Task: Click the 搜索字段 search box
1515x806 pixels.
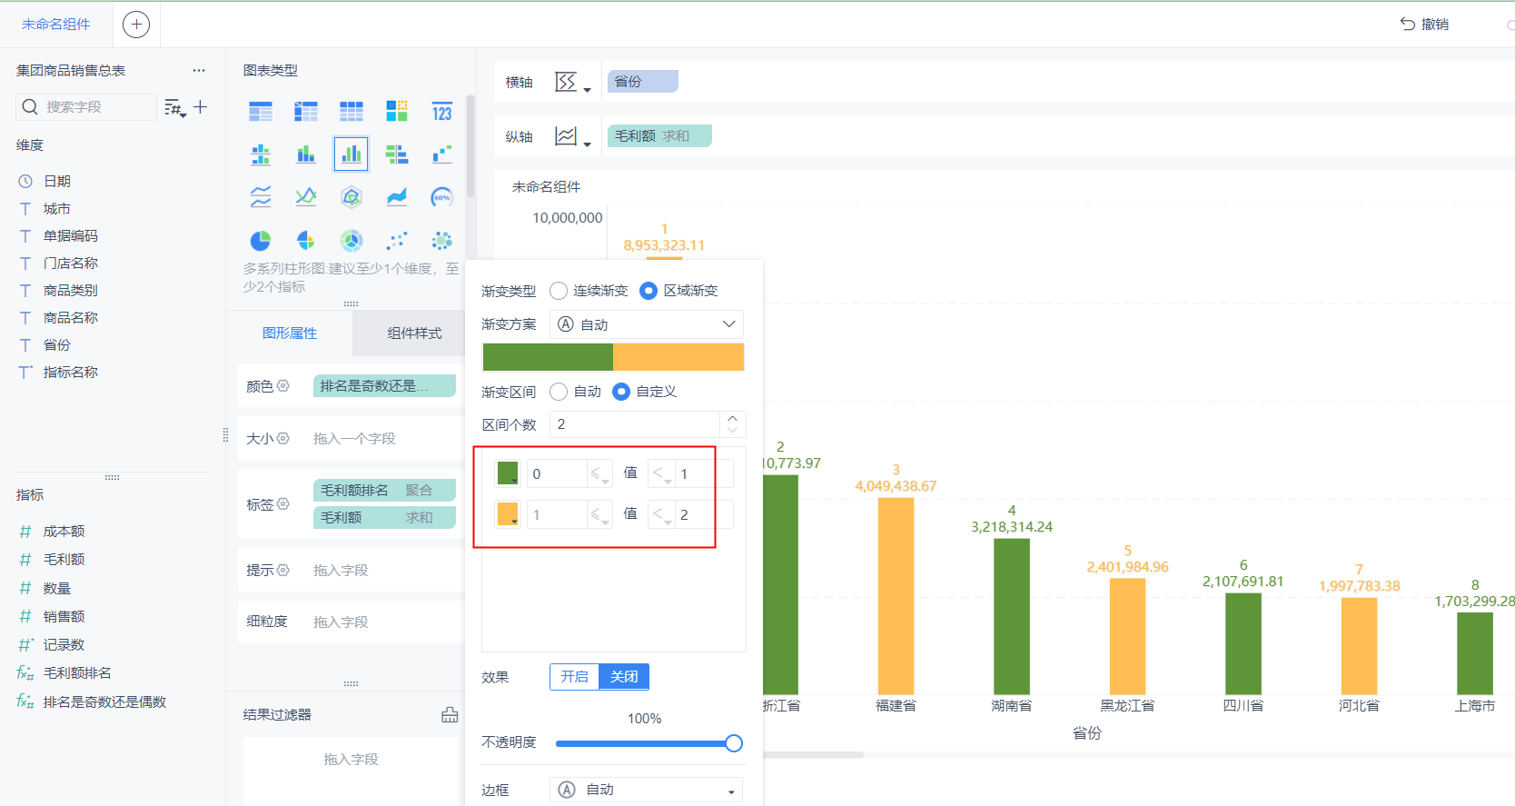Action: point(86,107)
